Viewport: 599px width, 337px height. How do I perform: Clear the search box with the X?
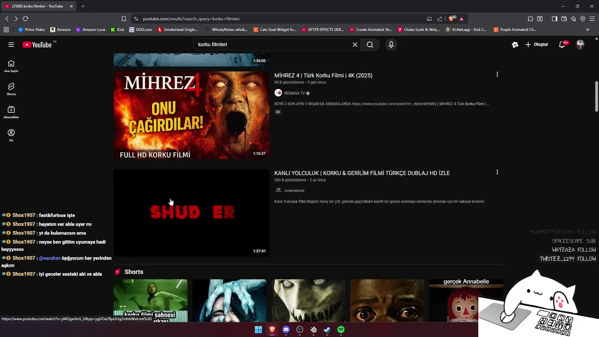355,44
